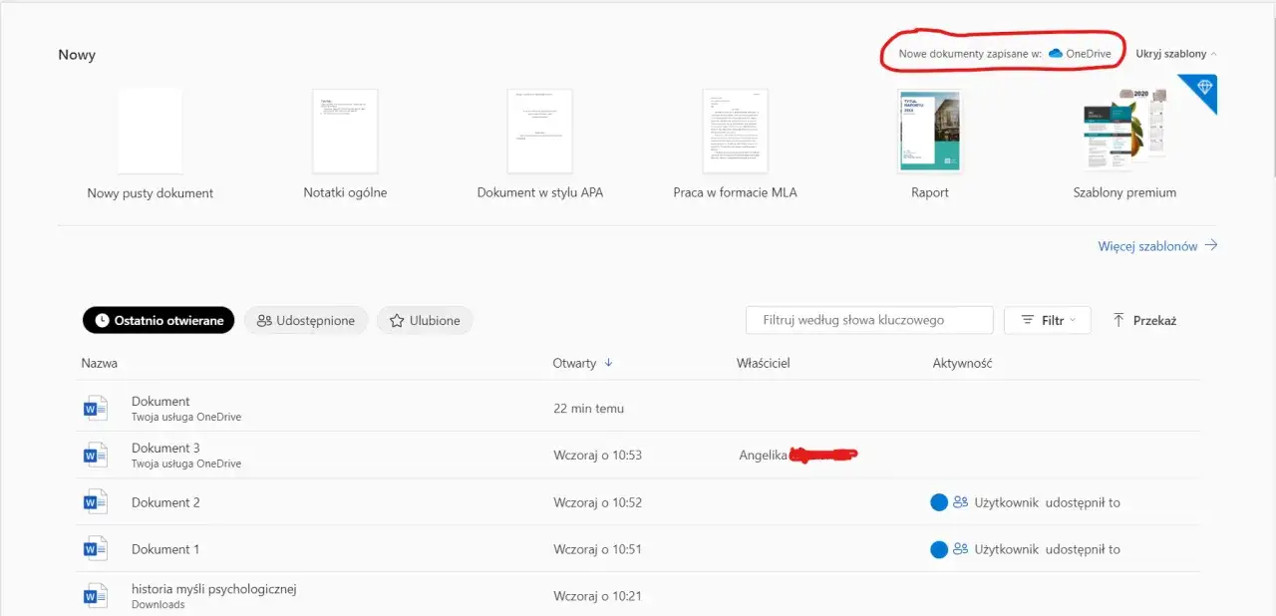Image resolution: width=1276 pixels, height=616 pixels.
Task: Click Właściciel column header
Action: click(763, 363)
